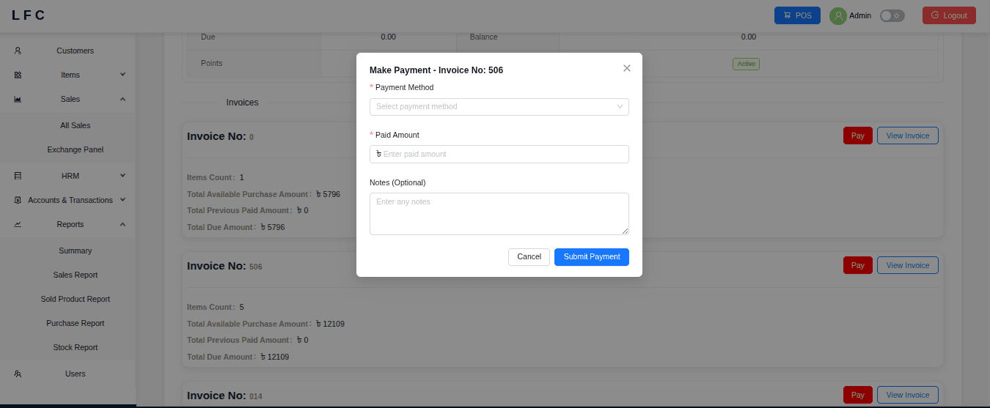The height and width of the screenshot is (408, 990).
Task: Click the Active status badge
Action: [x=746, y=64]
